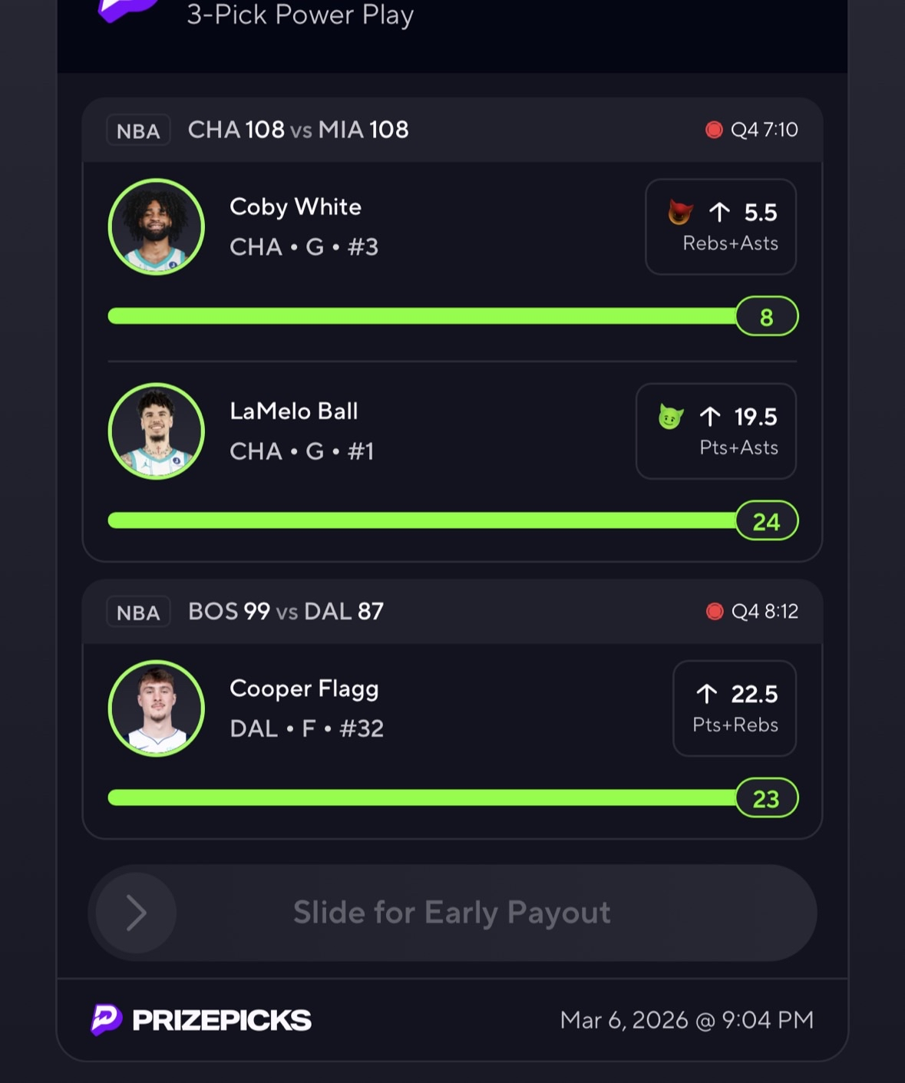Click the red demon icon on Coby White's pick

[680, 212]
